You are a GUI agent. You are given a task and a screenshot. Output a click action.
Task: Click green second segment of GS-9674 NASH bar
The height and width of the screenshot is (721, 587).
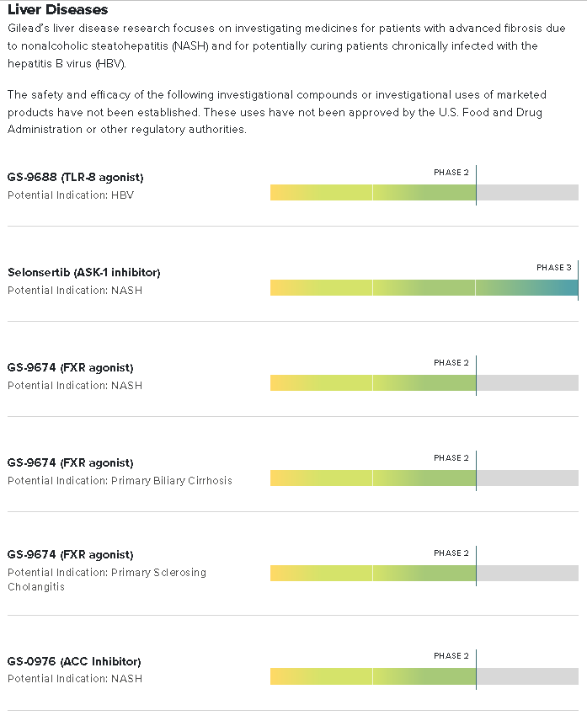(424, 383)
